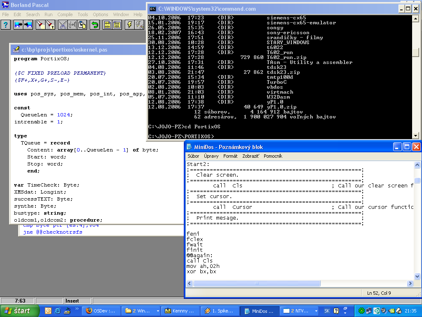Click the language bar help icon

(336, 311)
